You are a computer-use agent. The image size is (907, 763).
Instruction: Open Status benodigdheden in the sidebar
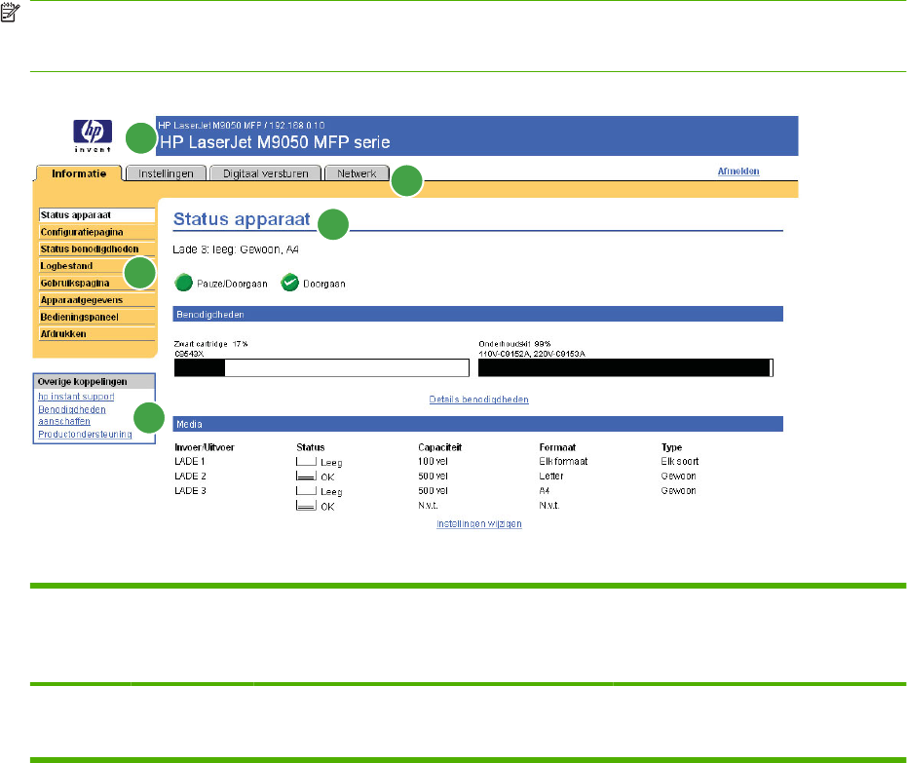[96, 248]
